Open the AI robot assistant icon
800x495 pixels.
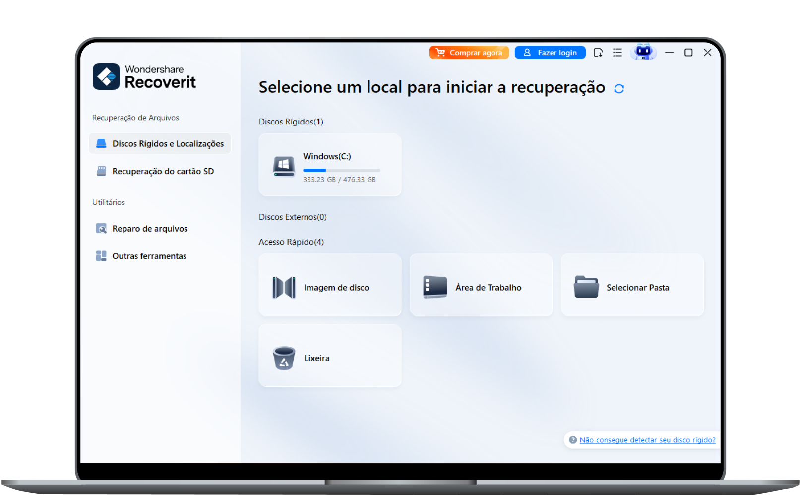[643, 52]
